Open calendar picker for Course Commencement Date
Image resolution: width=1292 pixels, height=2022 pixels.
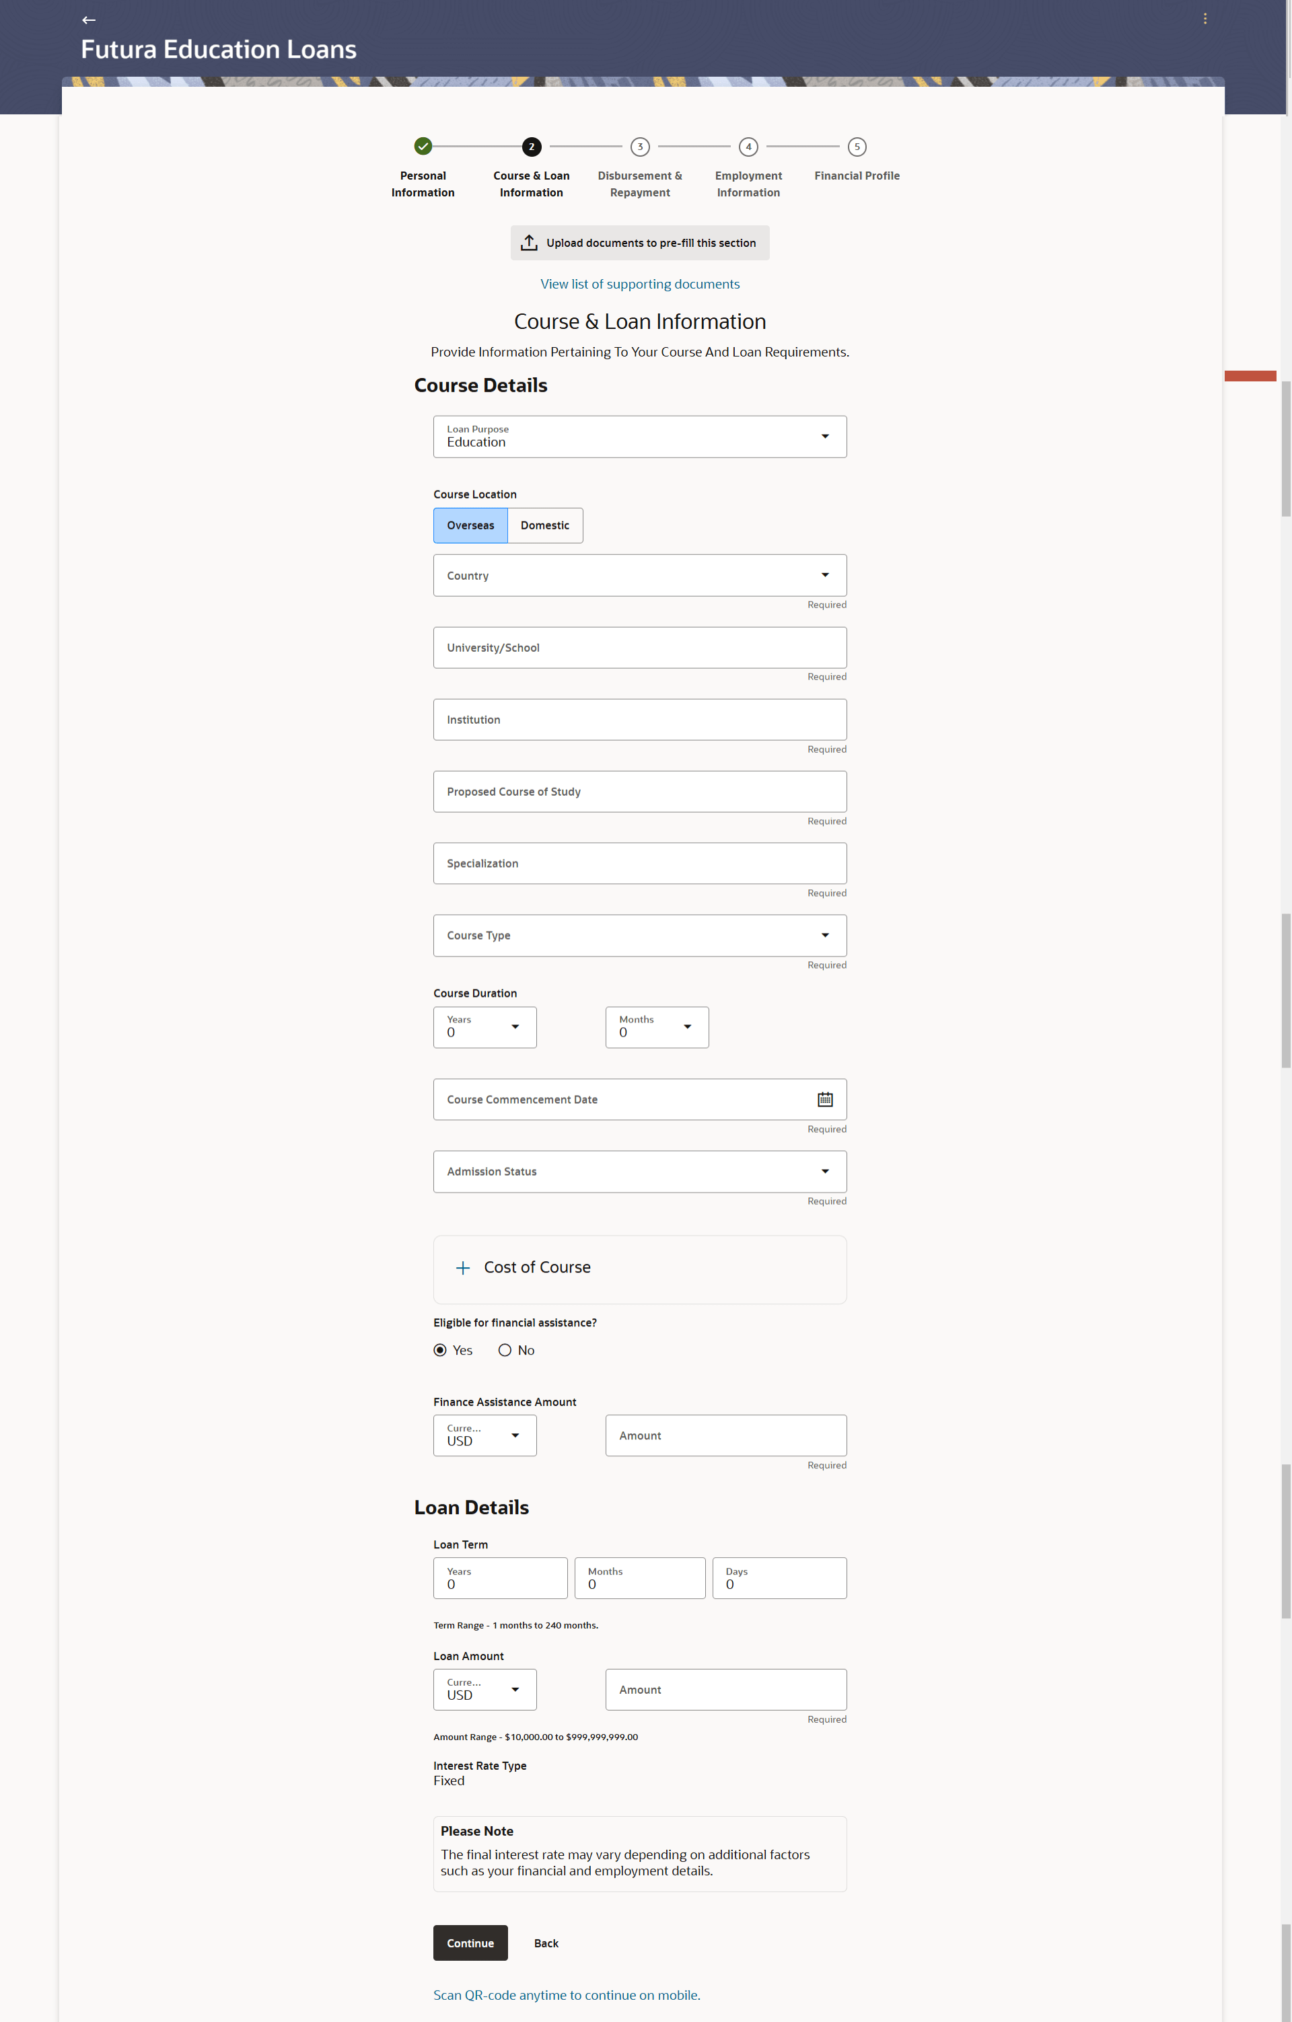click(x=825, y=1099)
